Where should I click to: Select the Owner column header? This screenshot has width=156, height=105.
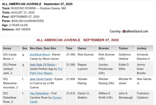tap(87, 48)
